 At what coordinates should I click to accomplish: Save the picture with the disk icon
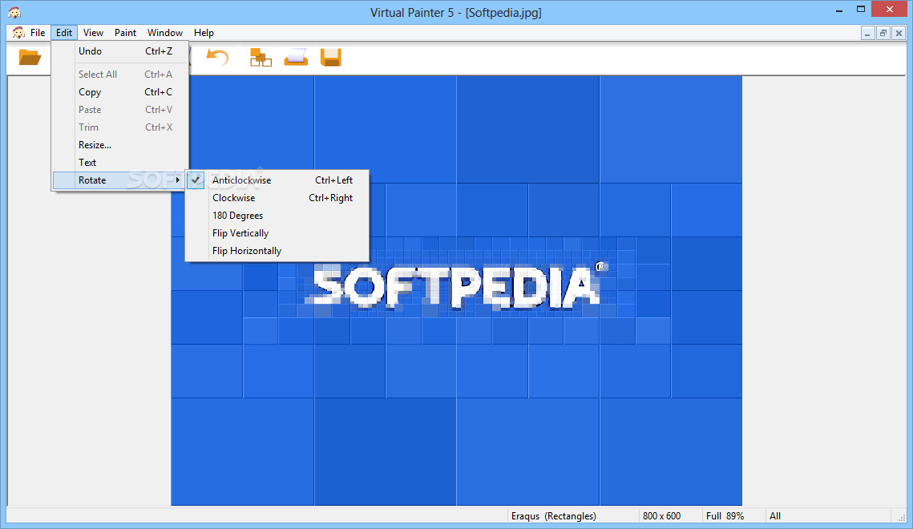[330, 57]
